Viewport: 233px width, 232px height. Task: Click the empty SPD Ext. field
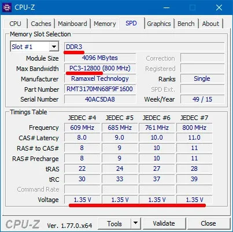(202, 89)
